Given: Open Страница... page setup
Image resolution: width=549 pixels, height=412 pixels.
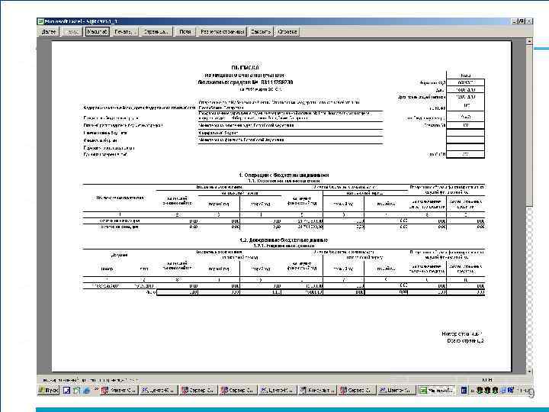Looking at the screenshot, I should pos(156,32).
